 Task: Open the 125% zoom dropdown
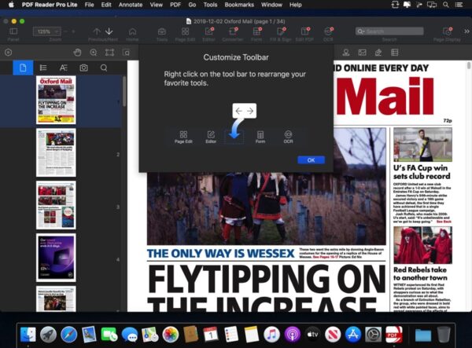click(47, 31)
